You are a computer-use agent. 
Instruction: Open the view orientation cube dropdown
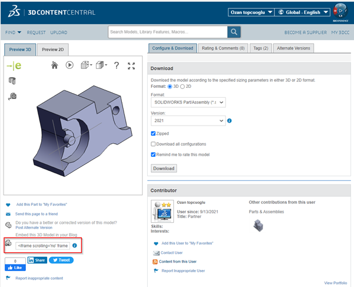pos(100,65)
